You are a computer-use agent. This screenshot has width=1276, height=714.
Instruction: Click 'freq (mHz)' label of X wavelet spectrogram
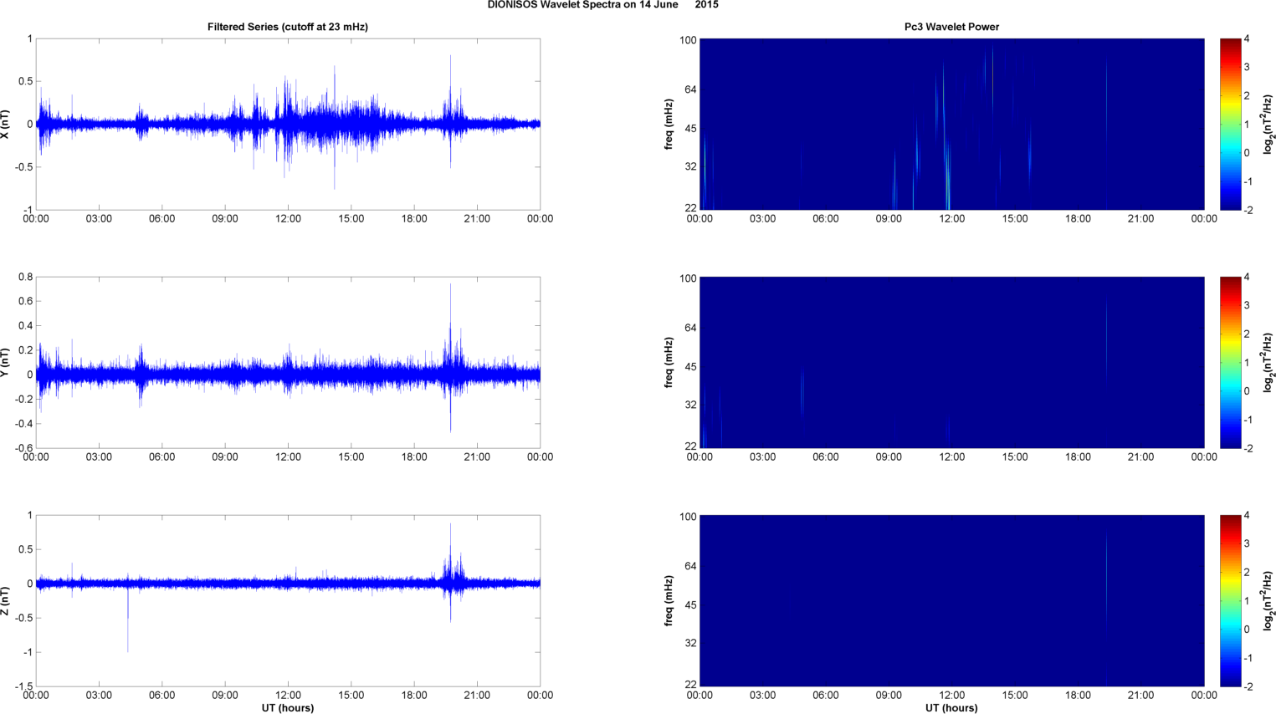[x=669, y=125]
